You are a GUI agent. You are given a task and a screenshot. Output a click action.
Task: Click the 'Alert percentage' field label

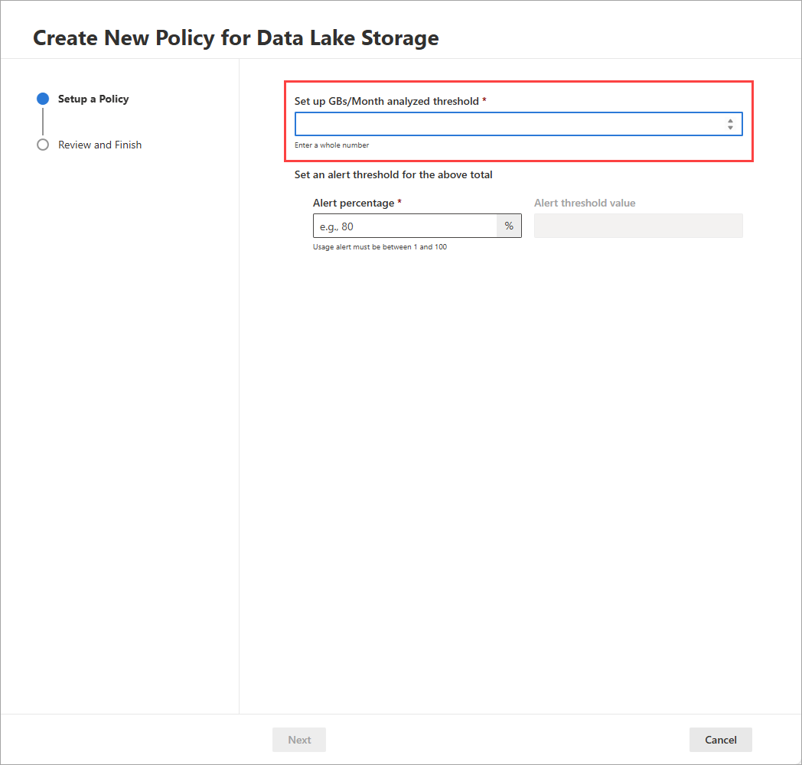(354, 203)
